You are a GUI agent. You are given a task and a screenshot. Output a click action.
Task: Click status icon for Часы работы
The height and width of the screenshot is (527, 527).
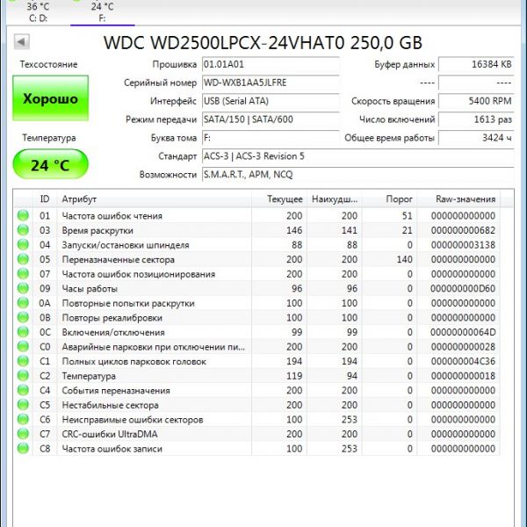point(23,288)
